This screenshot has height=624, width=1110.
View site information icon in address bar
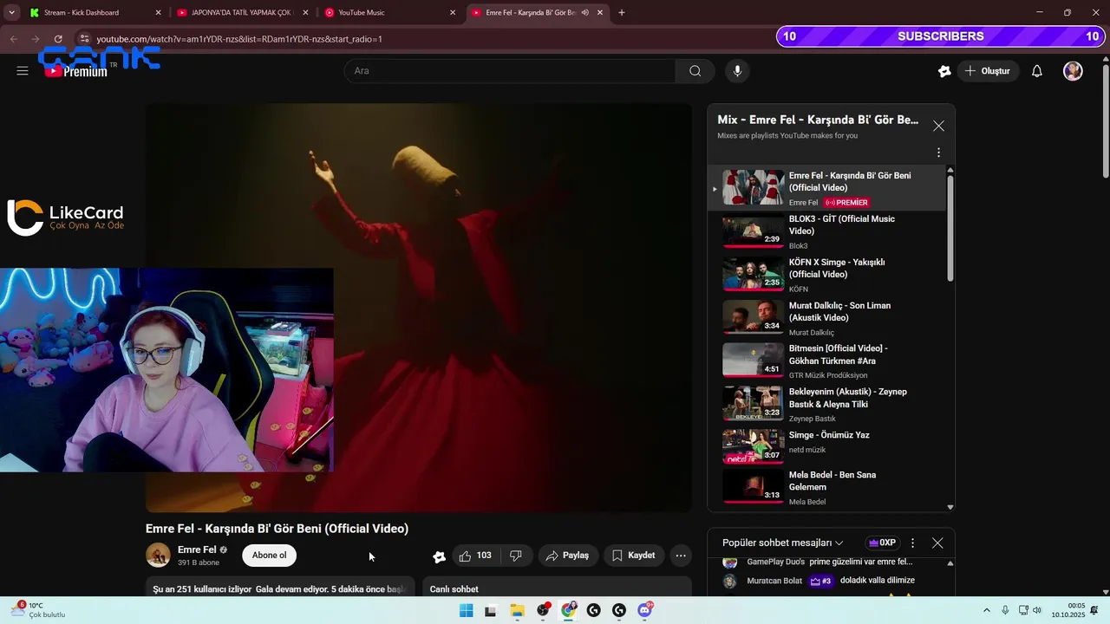[84, 39]
